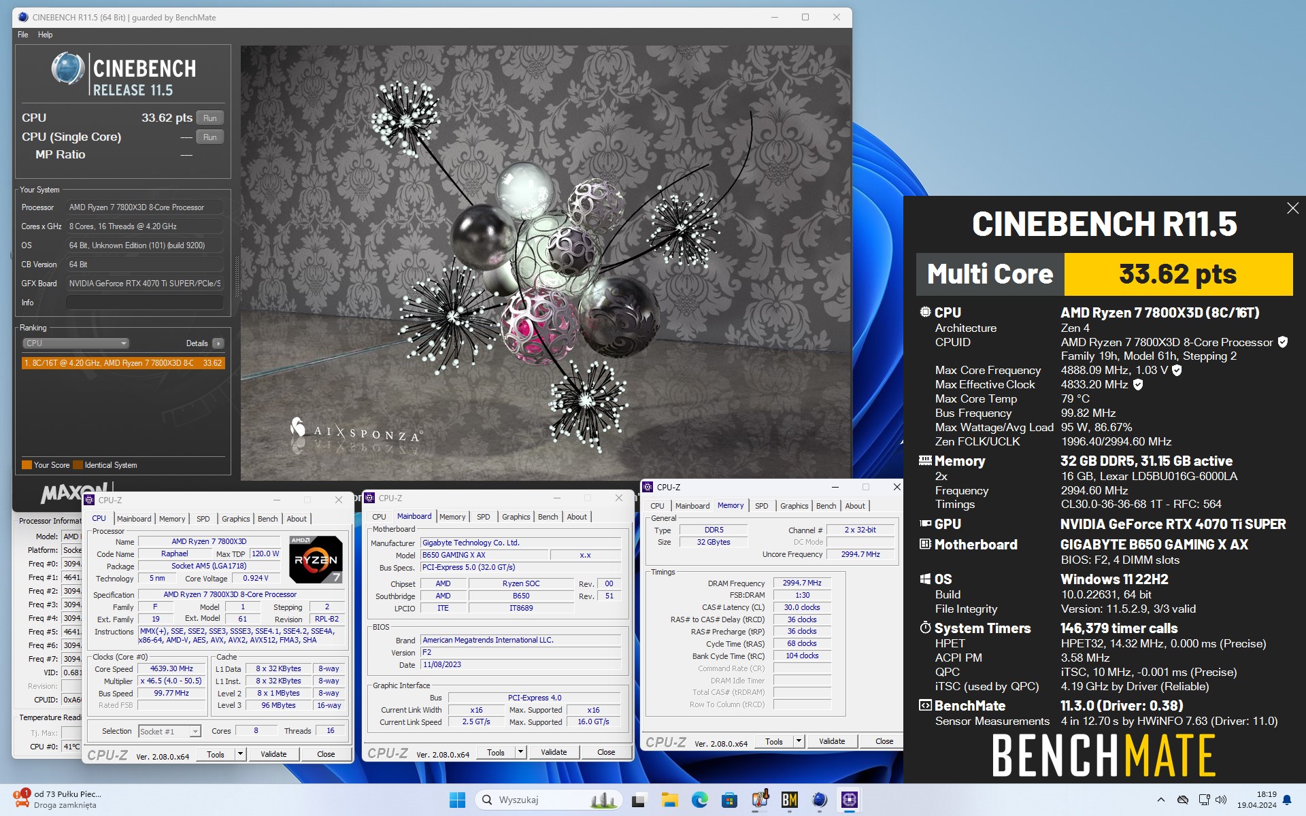1306x816 pixels.
Task: Click the Cinebench panel splitter grip
Action: pyautogui.click(x=237, y=277)
